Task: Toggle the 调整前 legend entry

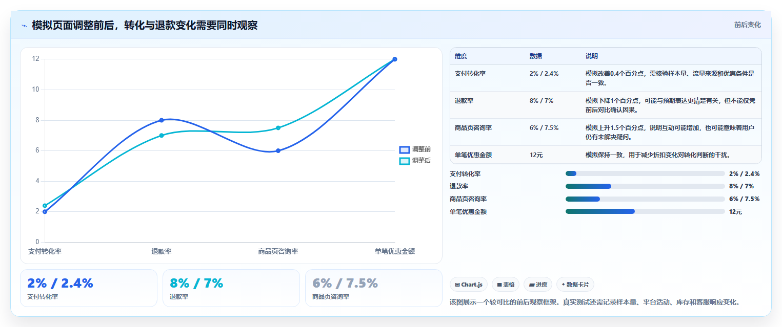Action: pyautogui.click(x=415, y=149)
